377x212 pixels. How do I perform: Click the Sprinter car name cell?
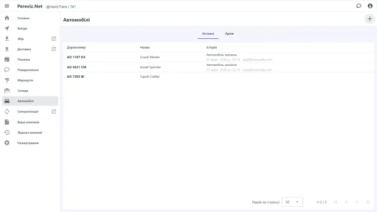click(x=151, y=67)
